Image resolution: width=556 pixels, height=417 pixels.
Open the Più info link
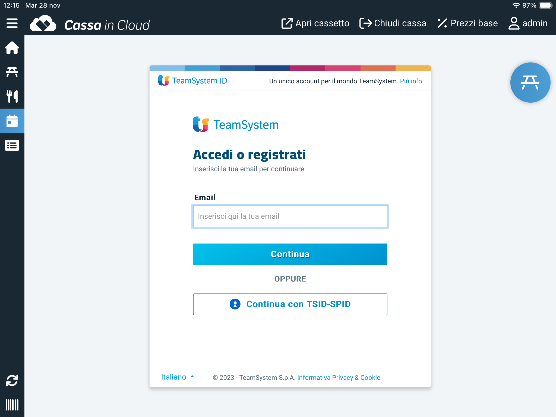[x=411, y=81]
